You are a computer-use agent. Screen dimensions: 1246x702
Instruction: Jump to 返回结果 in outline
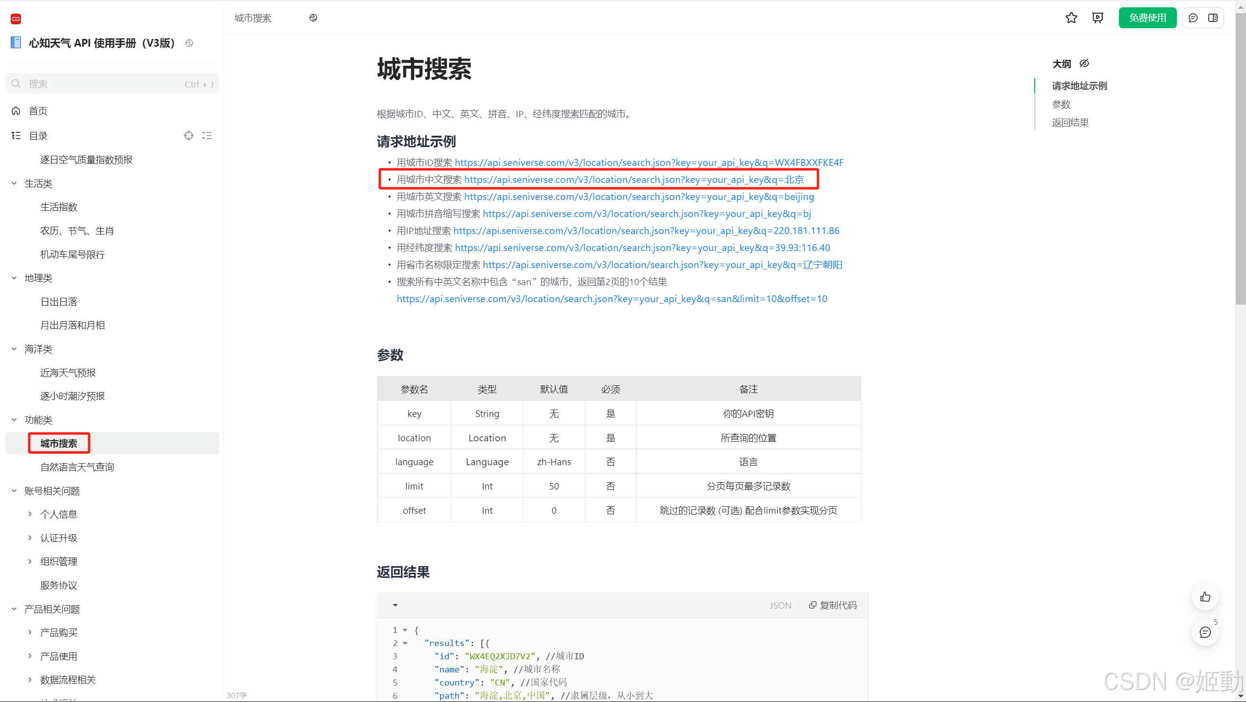1070,123
